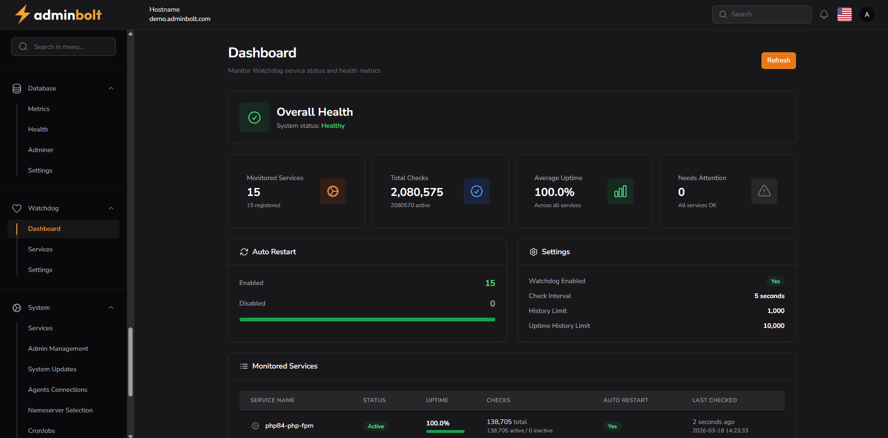Click the Average Uptime chart icon

[620, 191]
